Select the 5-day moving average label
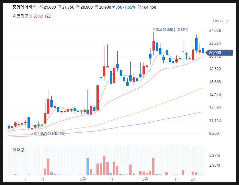Screen dimensions: 239x185 [x=31, y=16]
